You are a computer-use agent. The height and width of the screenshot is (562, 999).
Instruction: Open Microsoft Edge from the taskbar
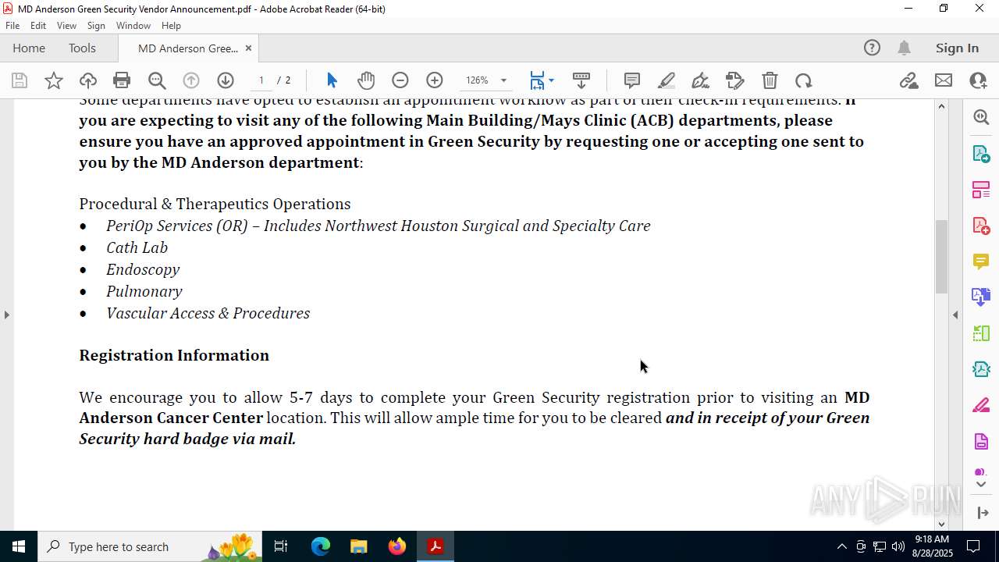321,546
